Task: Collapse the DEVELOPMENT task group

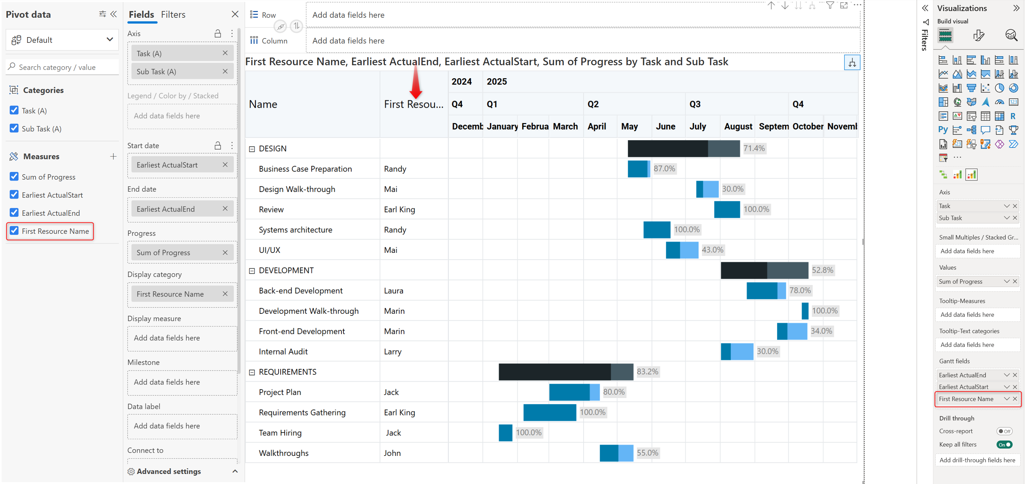Action: click(x=252, y=271)
